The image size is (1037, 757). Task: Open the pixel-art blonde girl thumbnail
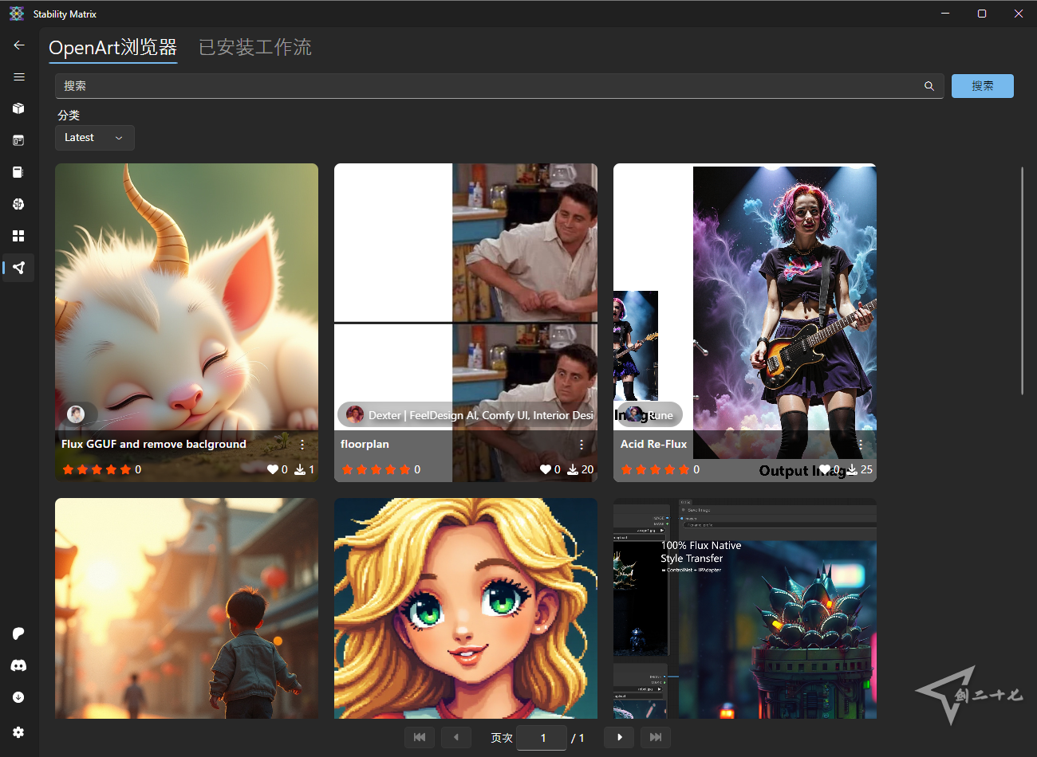click(466, 608)
